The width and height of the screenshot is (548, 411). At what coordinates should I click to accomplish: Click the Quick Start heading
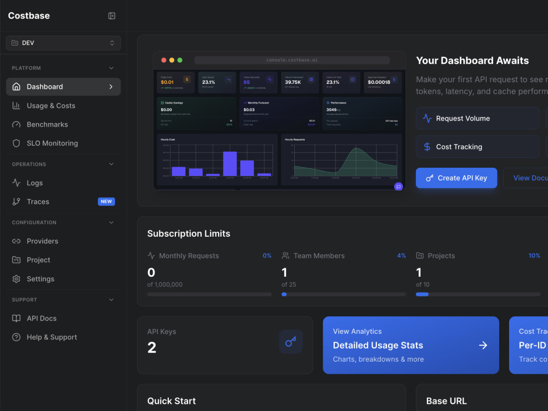[x=172, y=401]
